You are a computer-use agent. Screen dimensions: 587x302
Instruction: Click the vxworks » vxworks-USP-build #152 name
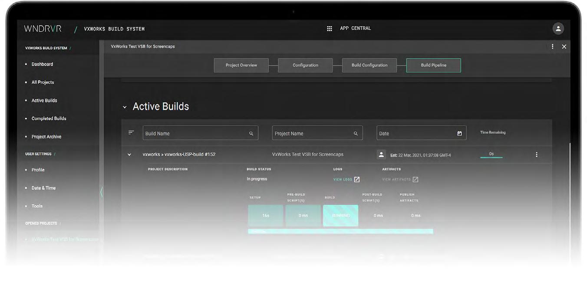click(x=179, y=154)
